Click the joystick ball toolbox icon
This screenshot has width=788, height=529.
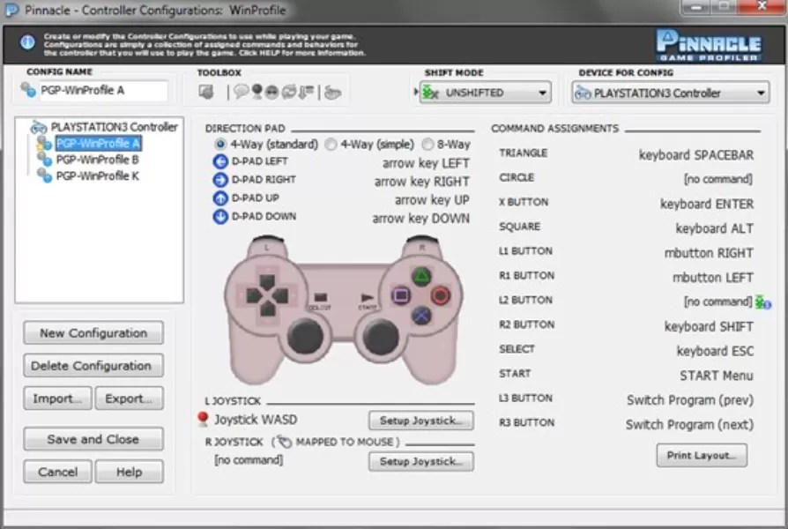point(256,92)
